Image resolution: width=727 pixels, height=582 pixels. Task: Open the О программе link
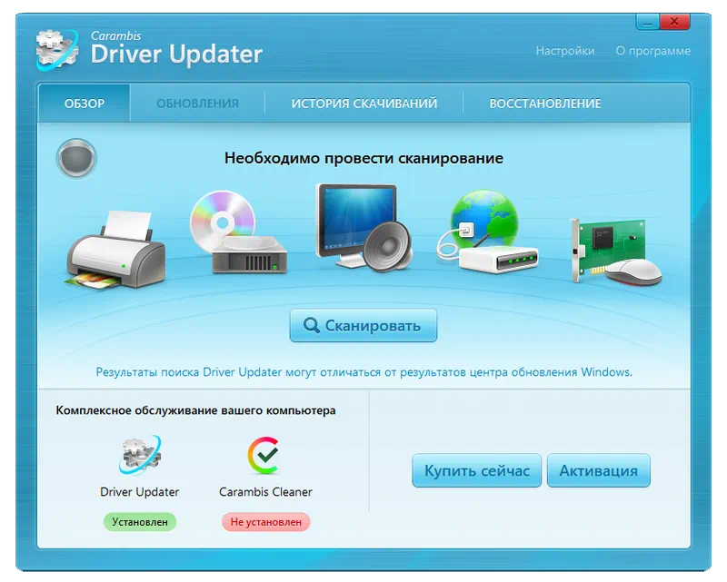652,51
